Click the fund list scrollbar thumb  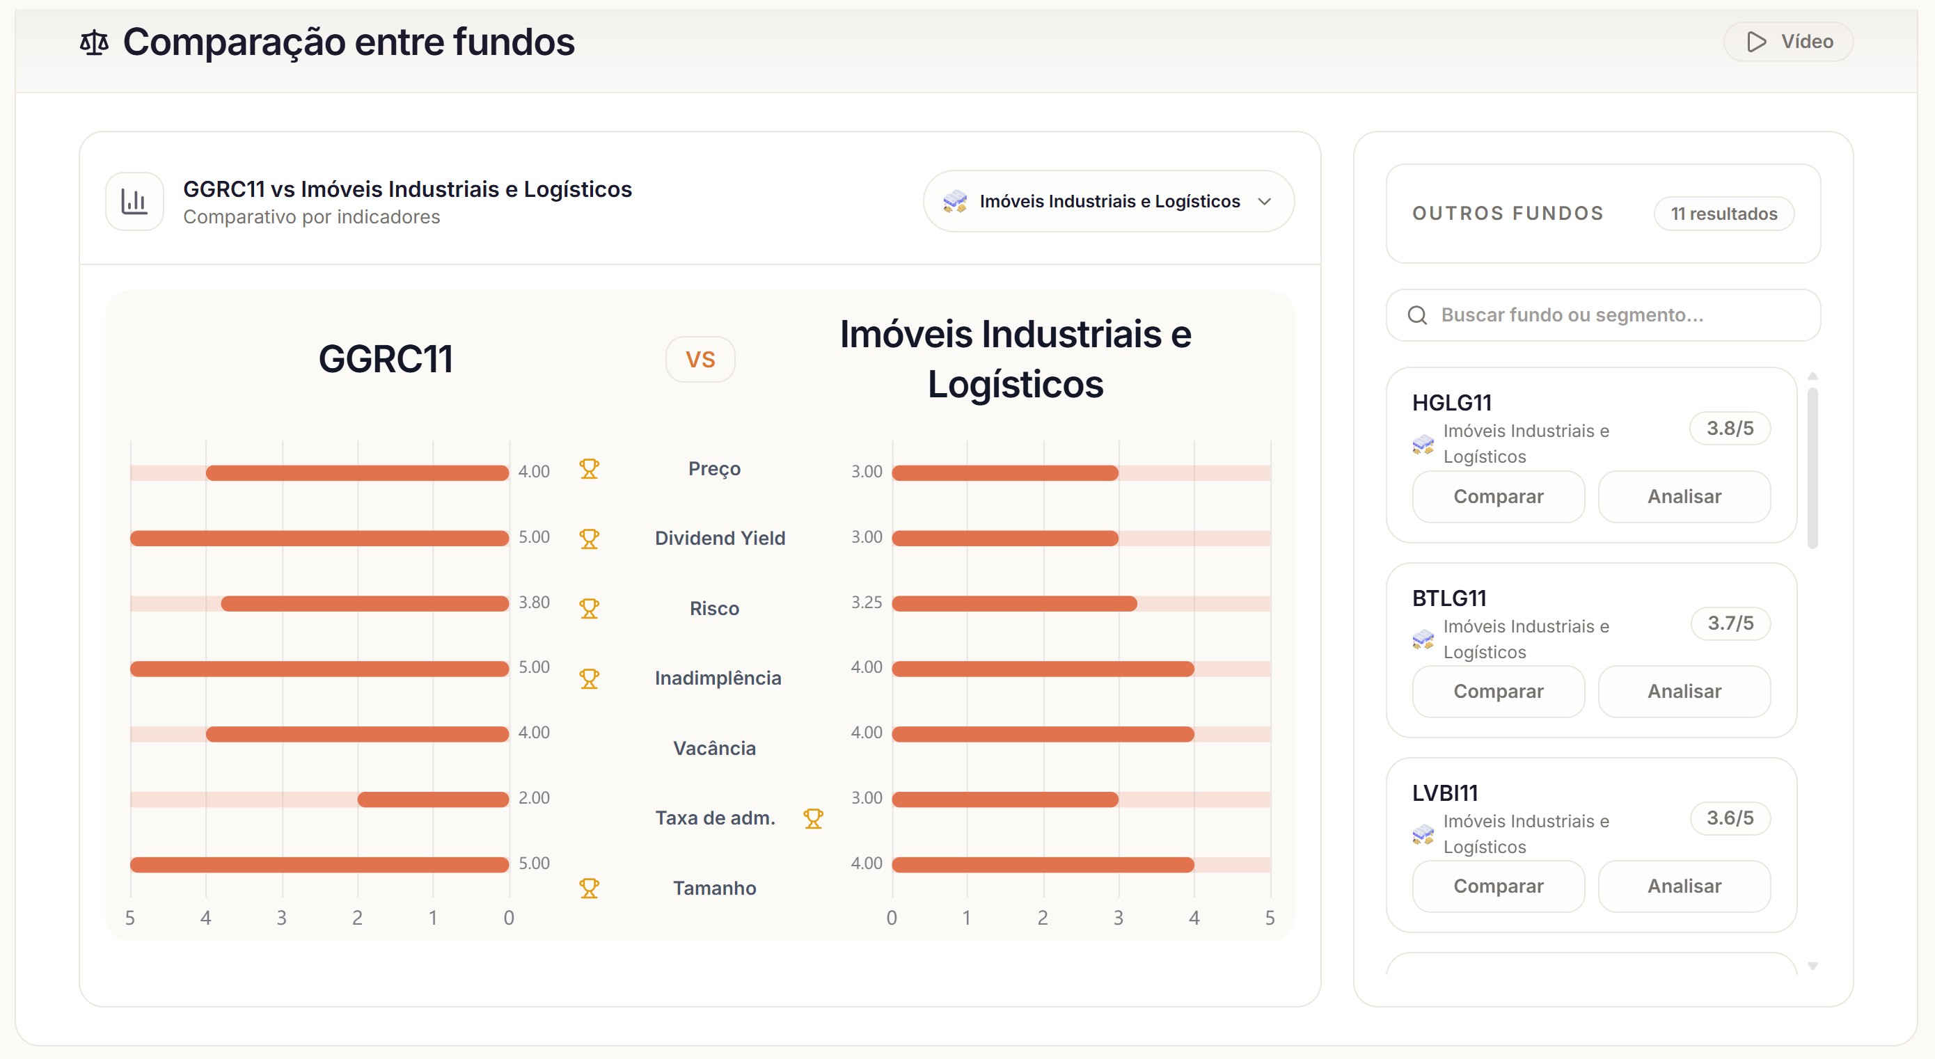pos(1812,468)
